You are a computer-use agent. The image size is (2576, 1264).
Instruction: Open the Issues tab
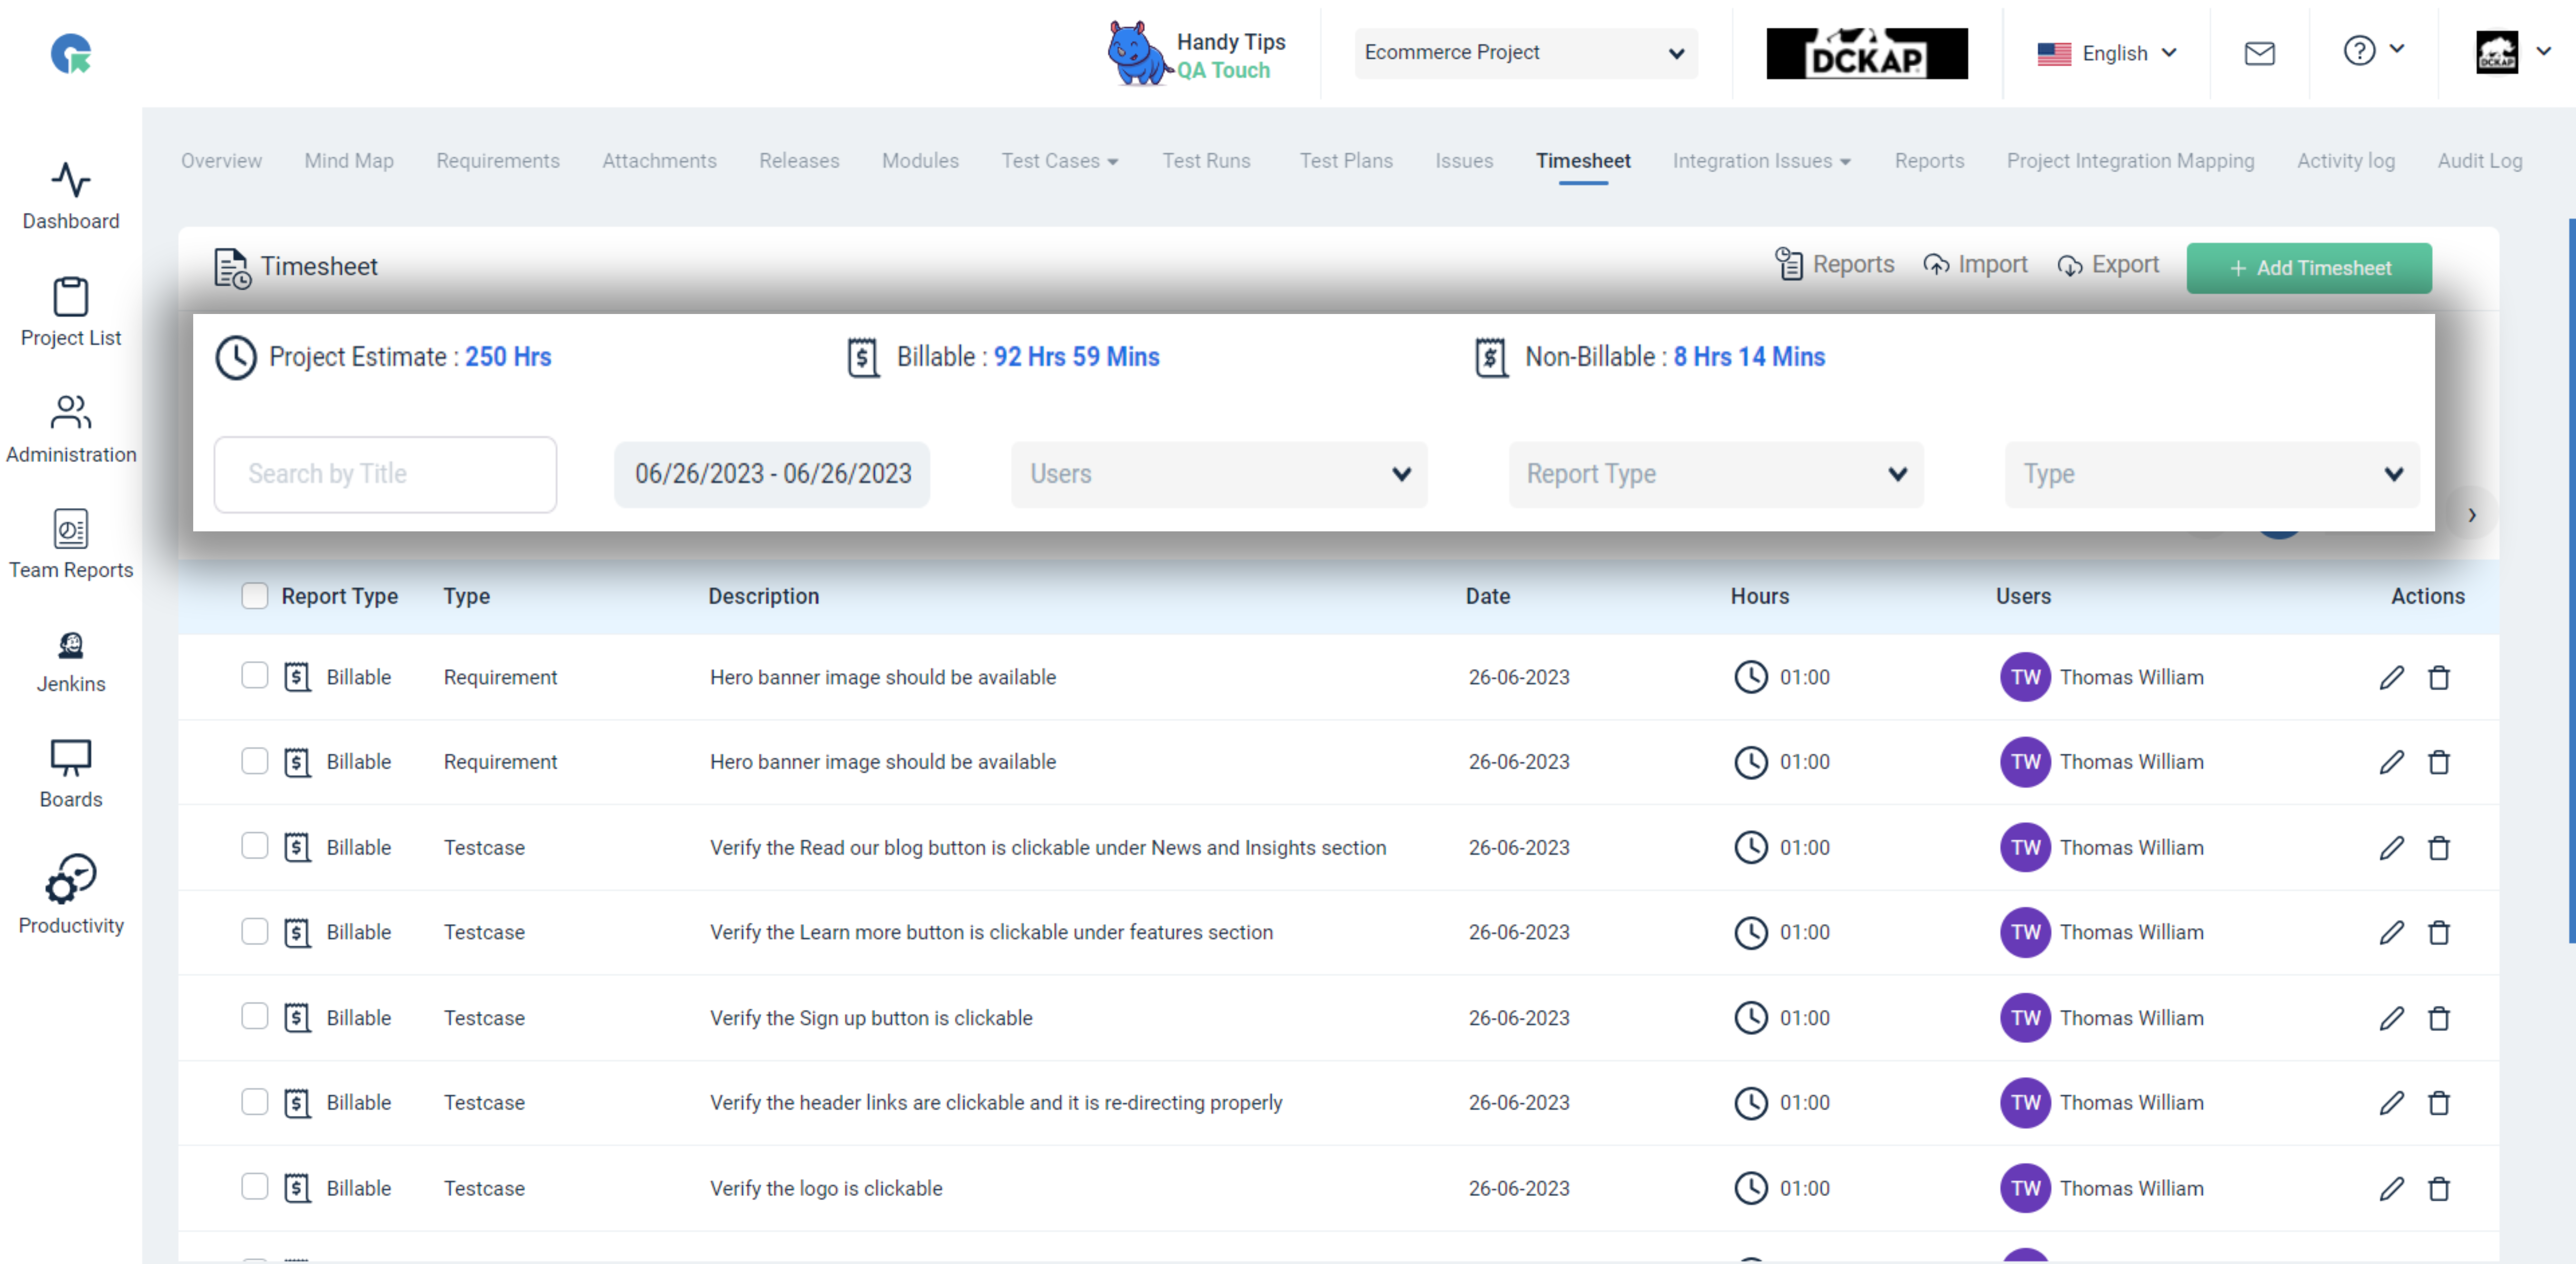click(x=1464, y=161)
